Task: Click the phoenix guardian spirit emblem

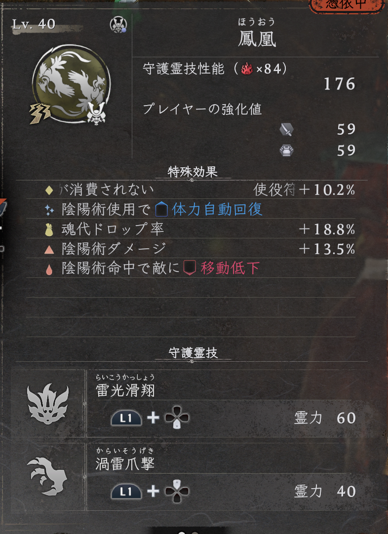Action: point(71,84)
